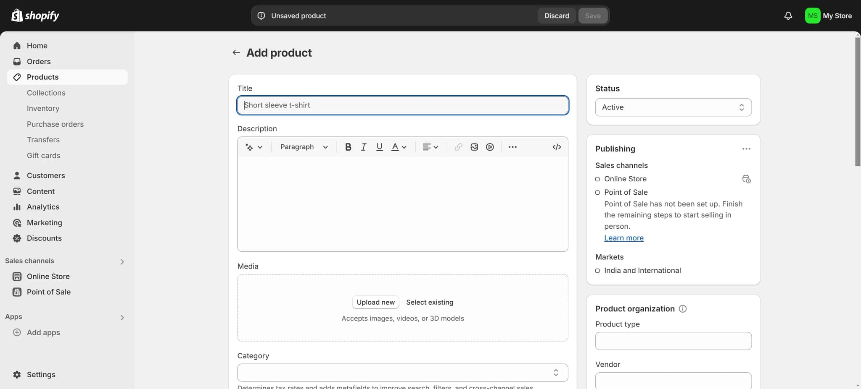Open the Paragraph style dropdown
The height and width of the screenshot is (389, 861).
(x=304, y=147)
